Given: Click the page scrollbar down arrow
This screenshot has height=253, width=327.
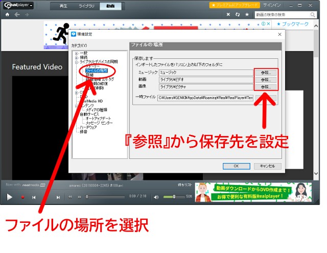Looking at the screenshot, I should [316, 173].
